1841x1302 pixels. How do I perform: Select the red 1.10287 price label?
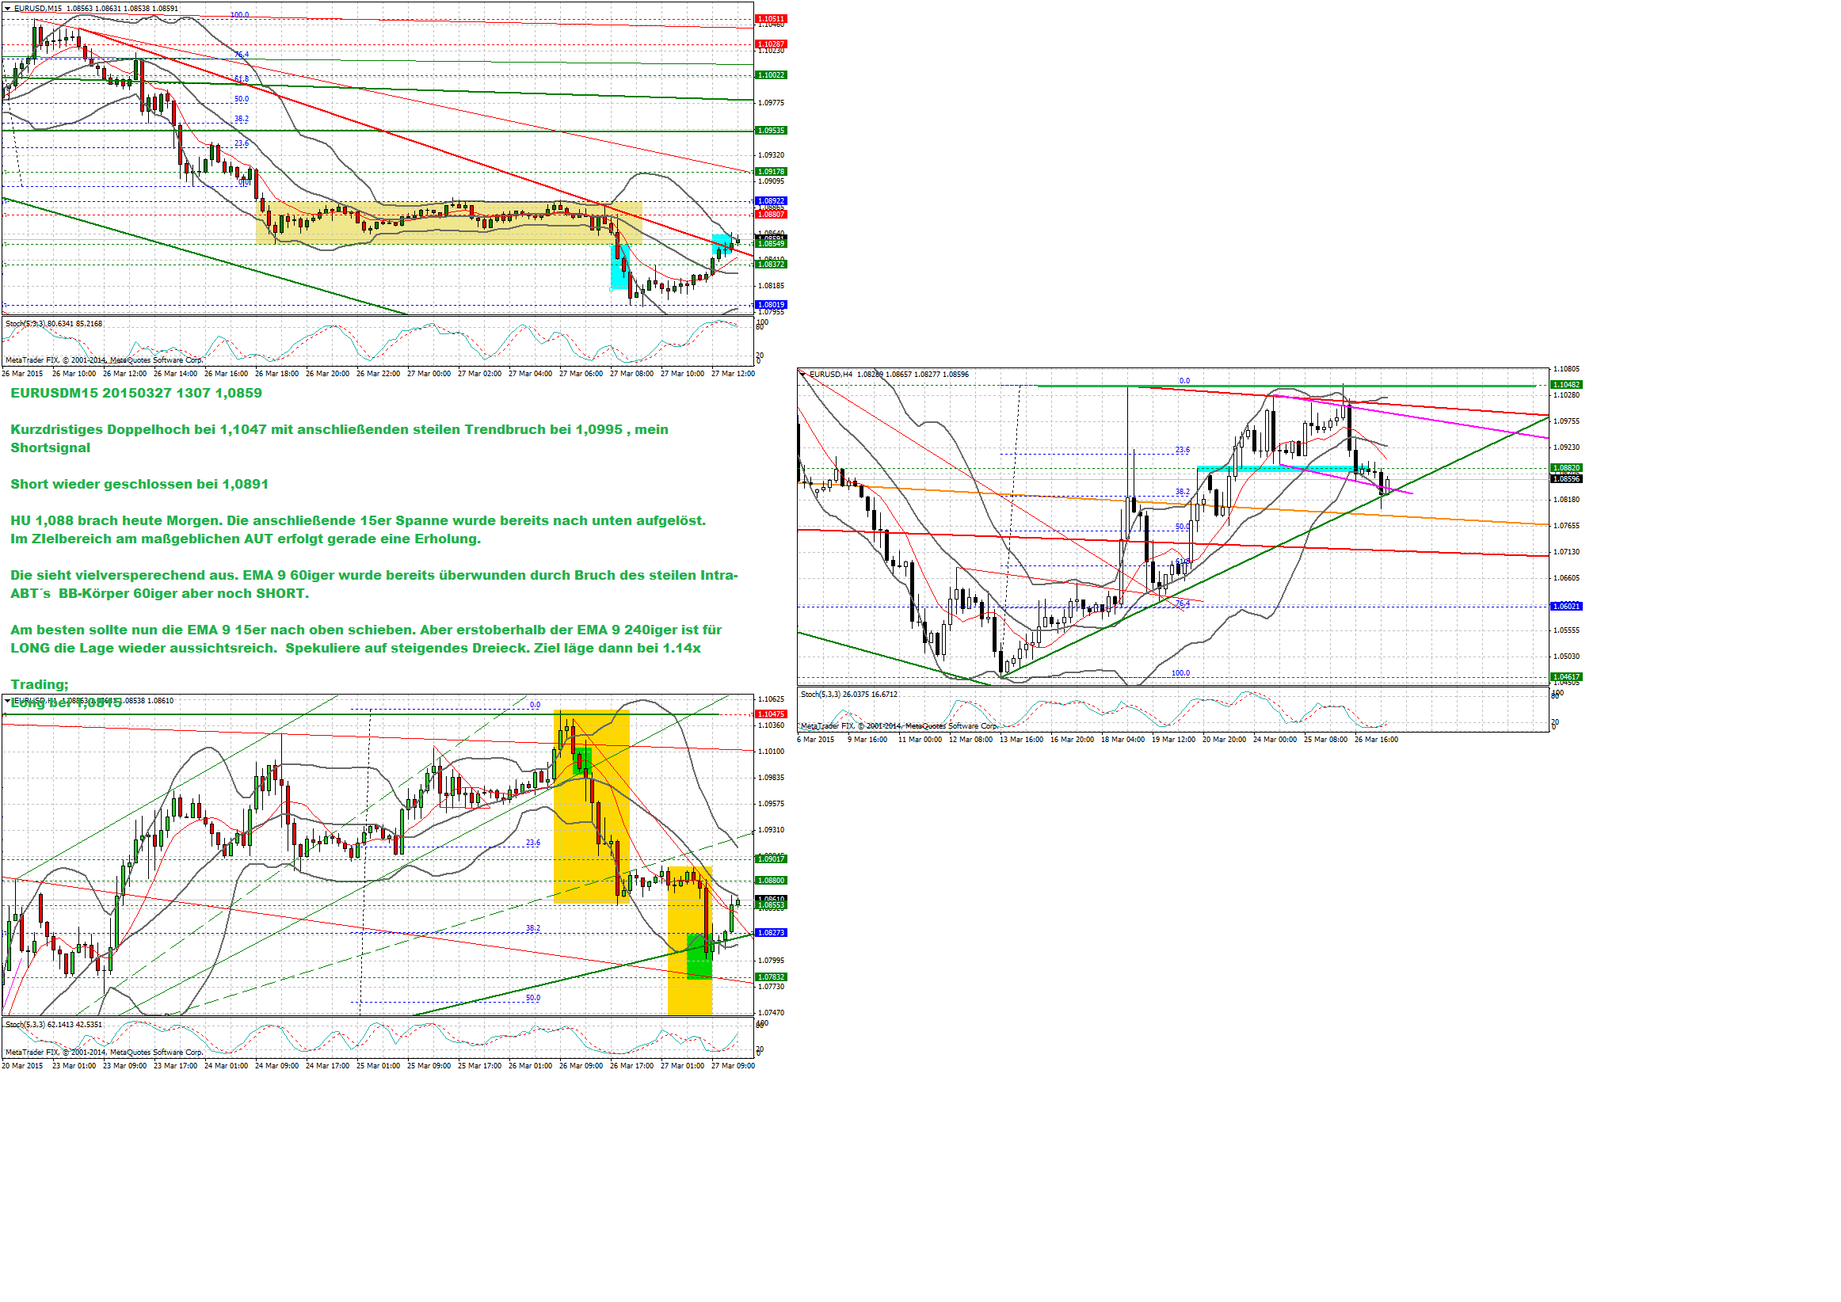(x=772, y=44)
